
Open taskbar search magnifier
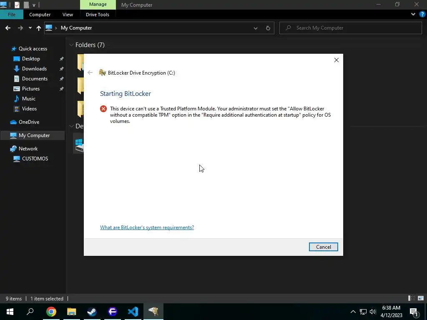30,312
